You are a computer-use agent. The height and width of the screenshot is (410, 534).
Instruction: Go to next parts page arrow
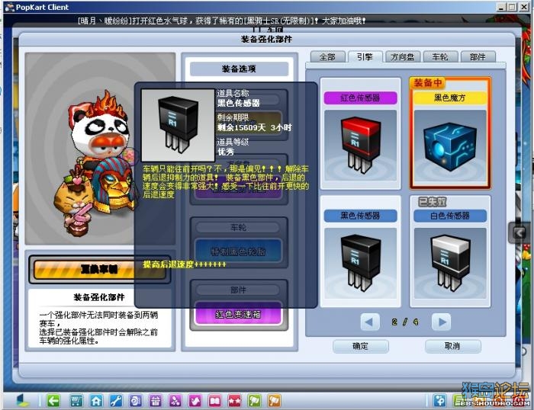pos(442,322)
